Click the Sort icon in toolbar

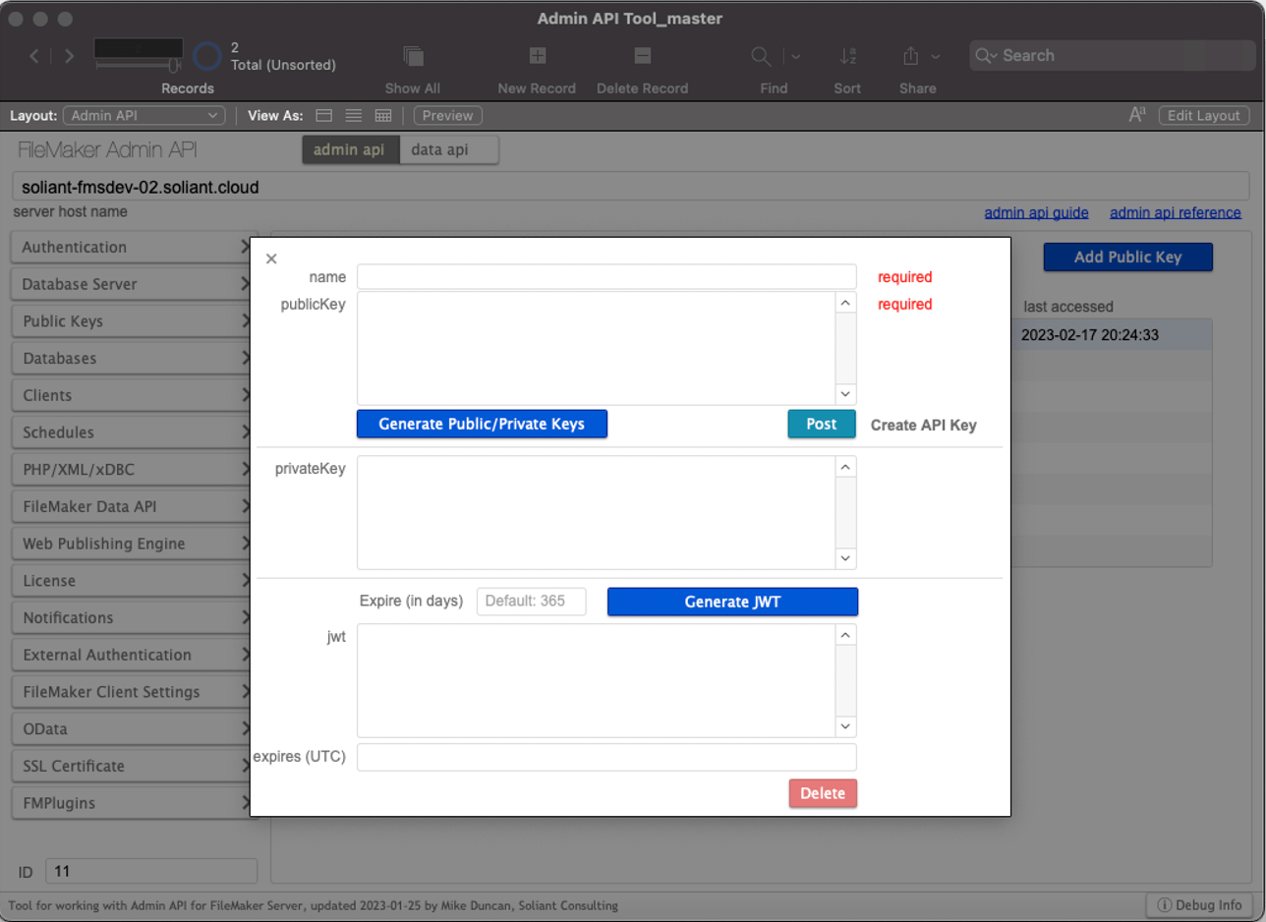846,57
